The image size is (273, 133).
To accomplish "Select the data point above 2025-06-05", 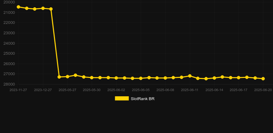I will coord(141,78).
